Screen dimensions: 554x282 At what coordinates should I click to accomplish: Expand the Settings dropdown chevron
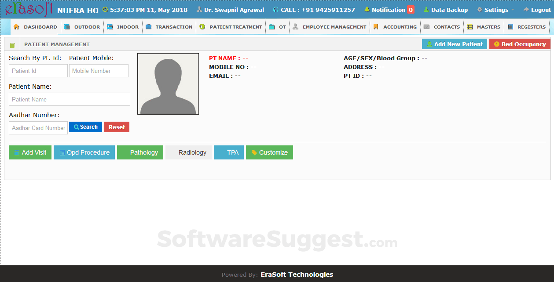(513, 10)
